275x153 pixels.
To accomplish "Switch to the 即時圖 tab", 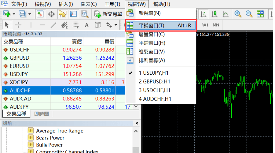I will coord(41,114).
